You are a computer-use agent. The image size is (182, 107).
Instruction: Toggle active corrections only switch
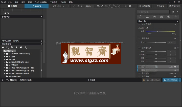[177, 12]
